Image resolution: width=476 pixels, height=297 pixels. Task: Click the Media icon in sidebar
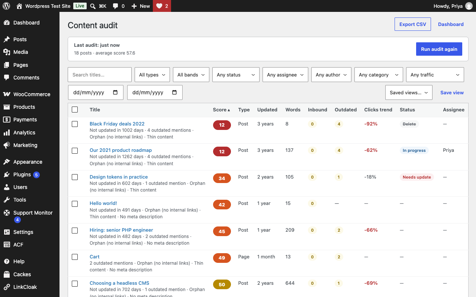(x=7, y=52)
